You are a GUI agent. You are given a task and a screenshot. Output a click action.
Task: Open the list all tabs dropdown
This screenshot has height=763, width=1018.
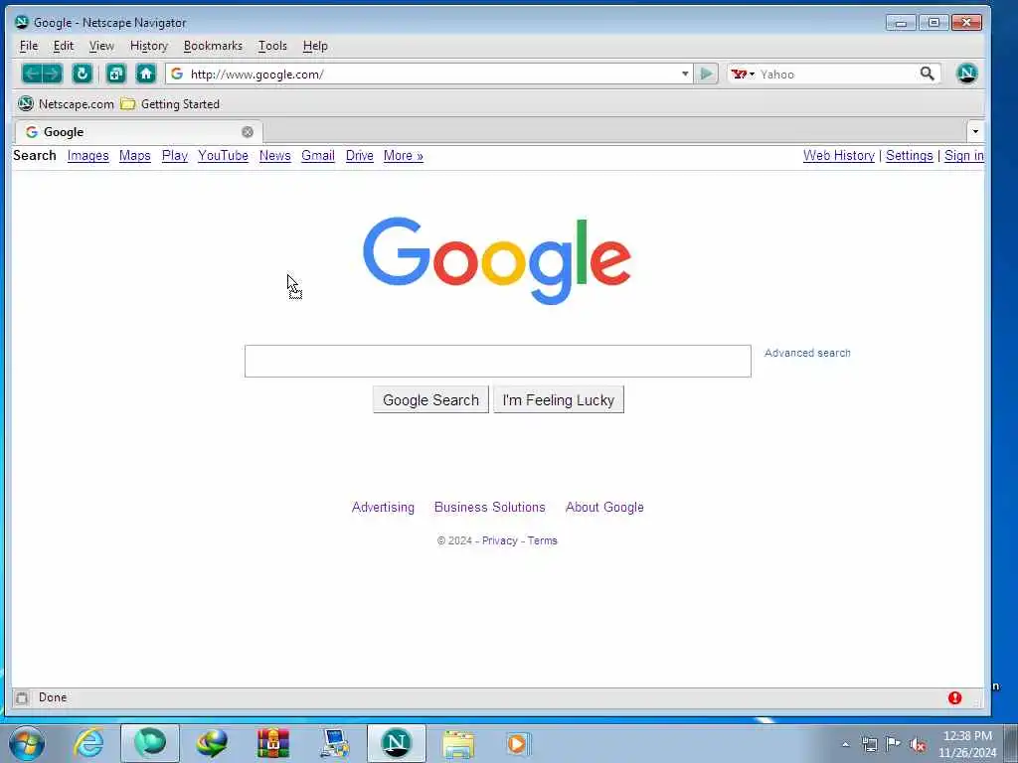[975, 132]
